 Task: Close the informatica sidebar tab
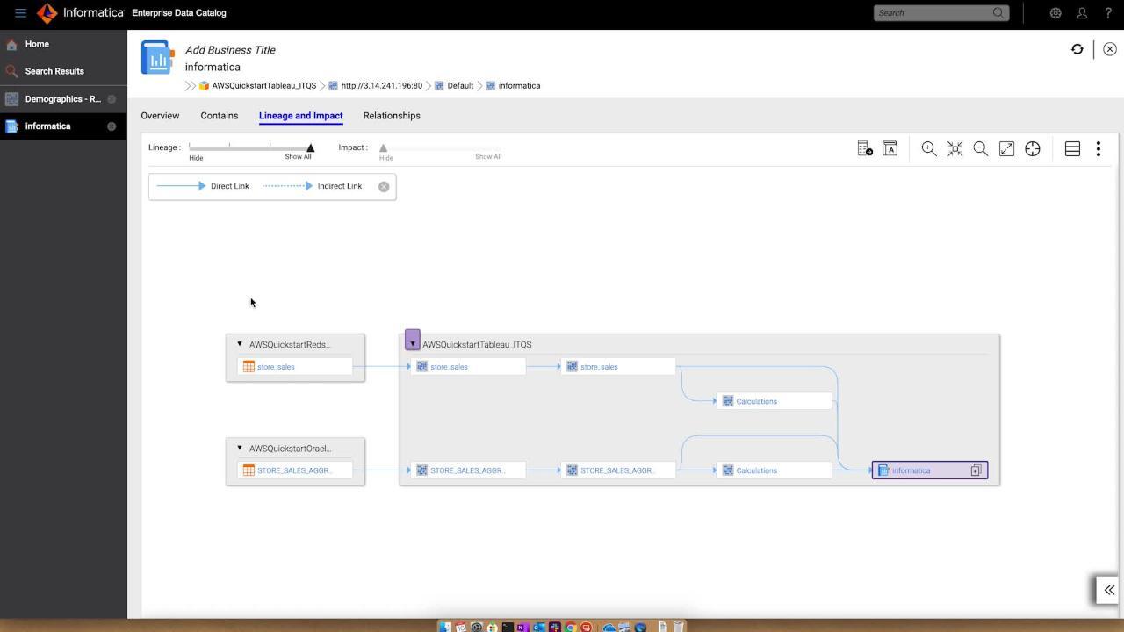pos(112,126)
